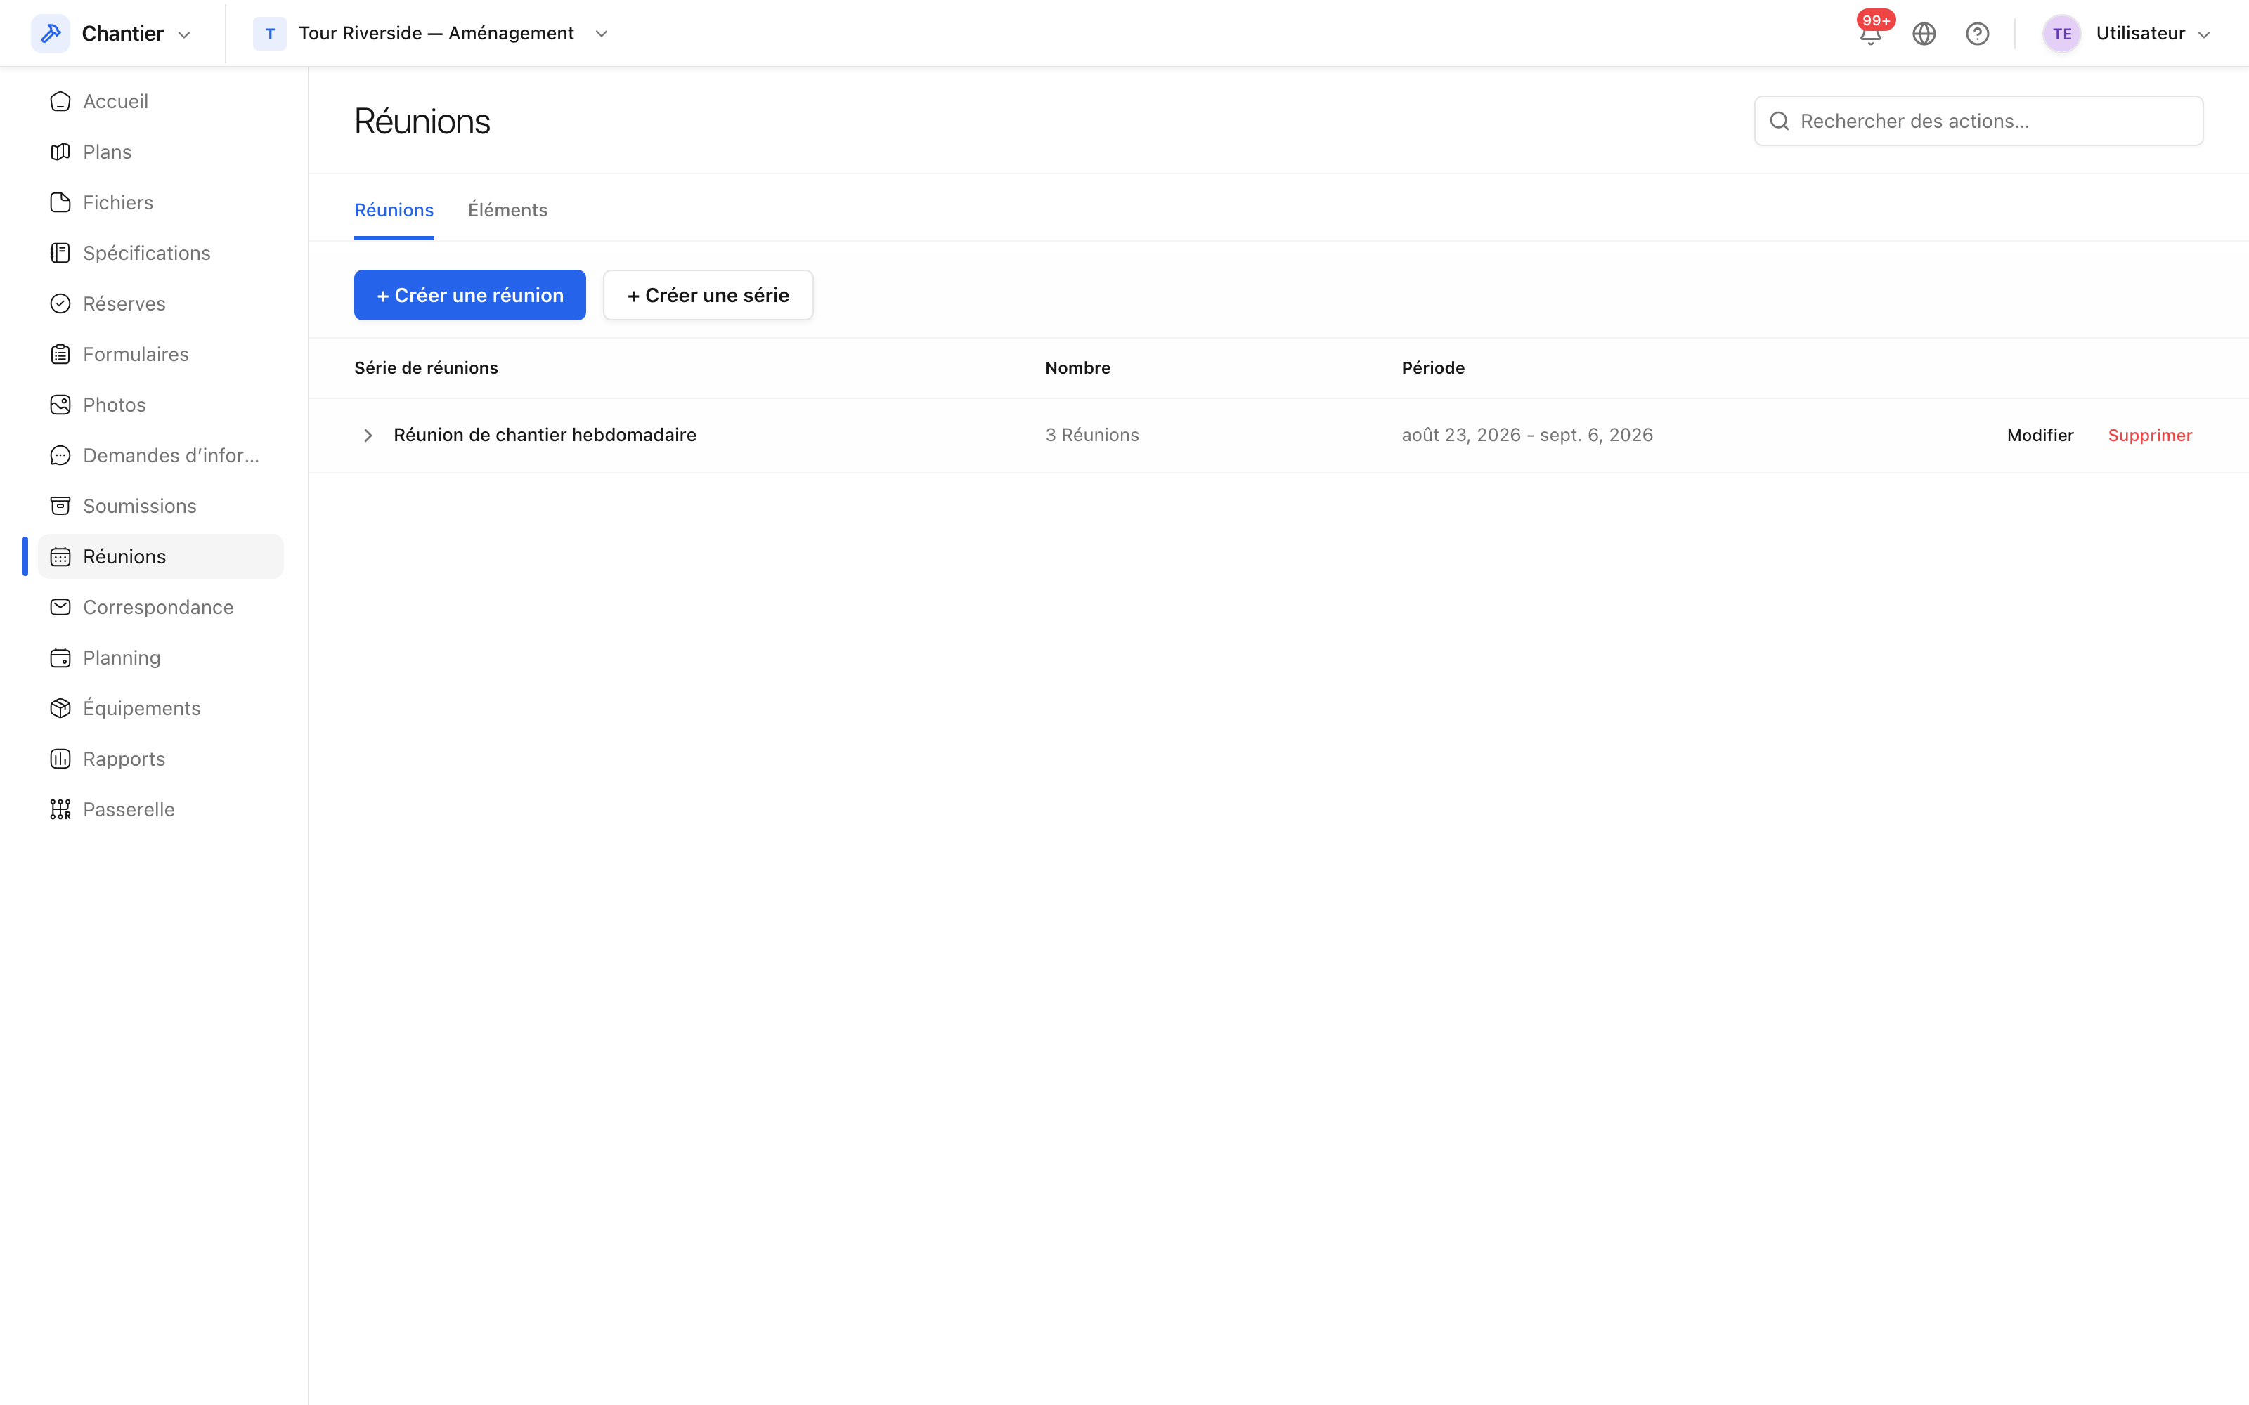Focus the Rechercher des actions search field
This screenshot has height=1405, width=2249.
(1978, 121)
